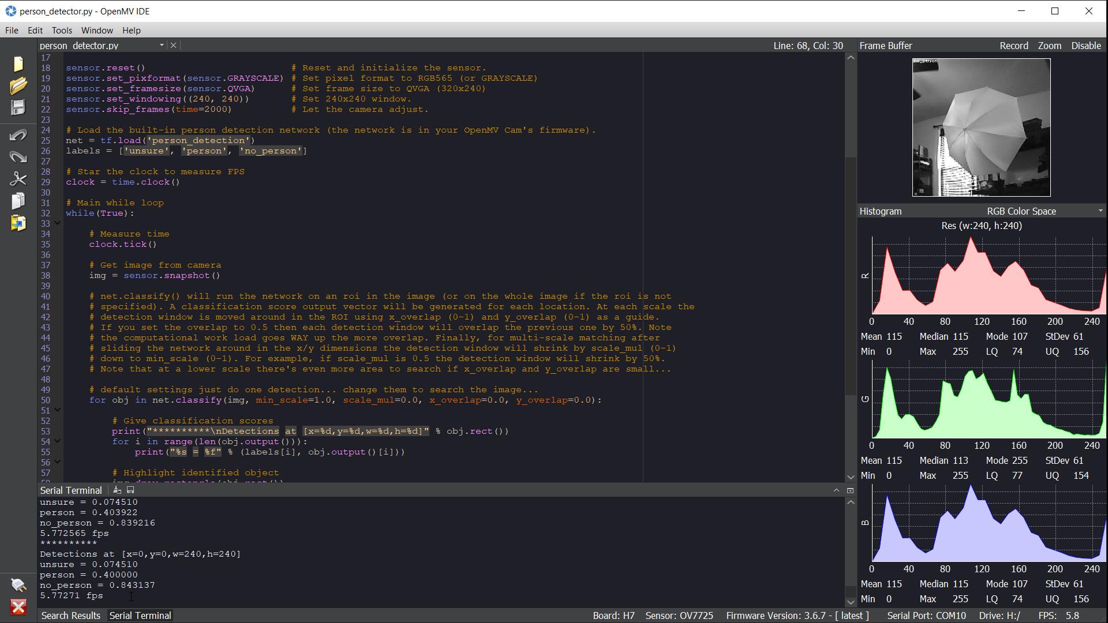Click the Record button in toolbar

1013,46
